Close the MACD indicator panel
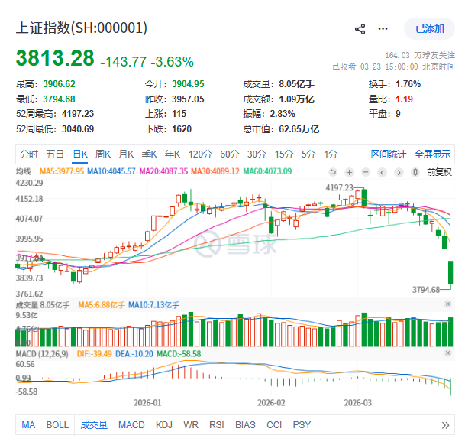The width and height of the screenshot is (465, 442). (447, 353)
